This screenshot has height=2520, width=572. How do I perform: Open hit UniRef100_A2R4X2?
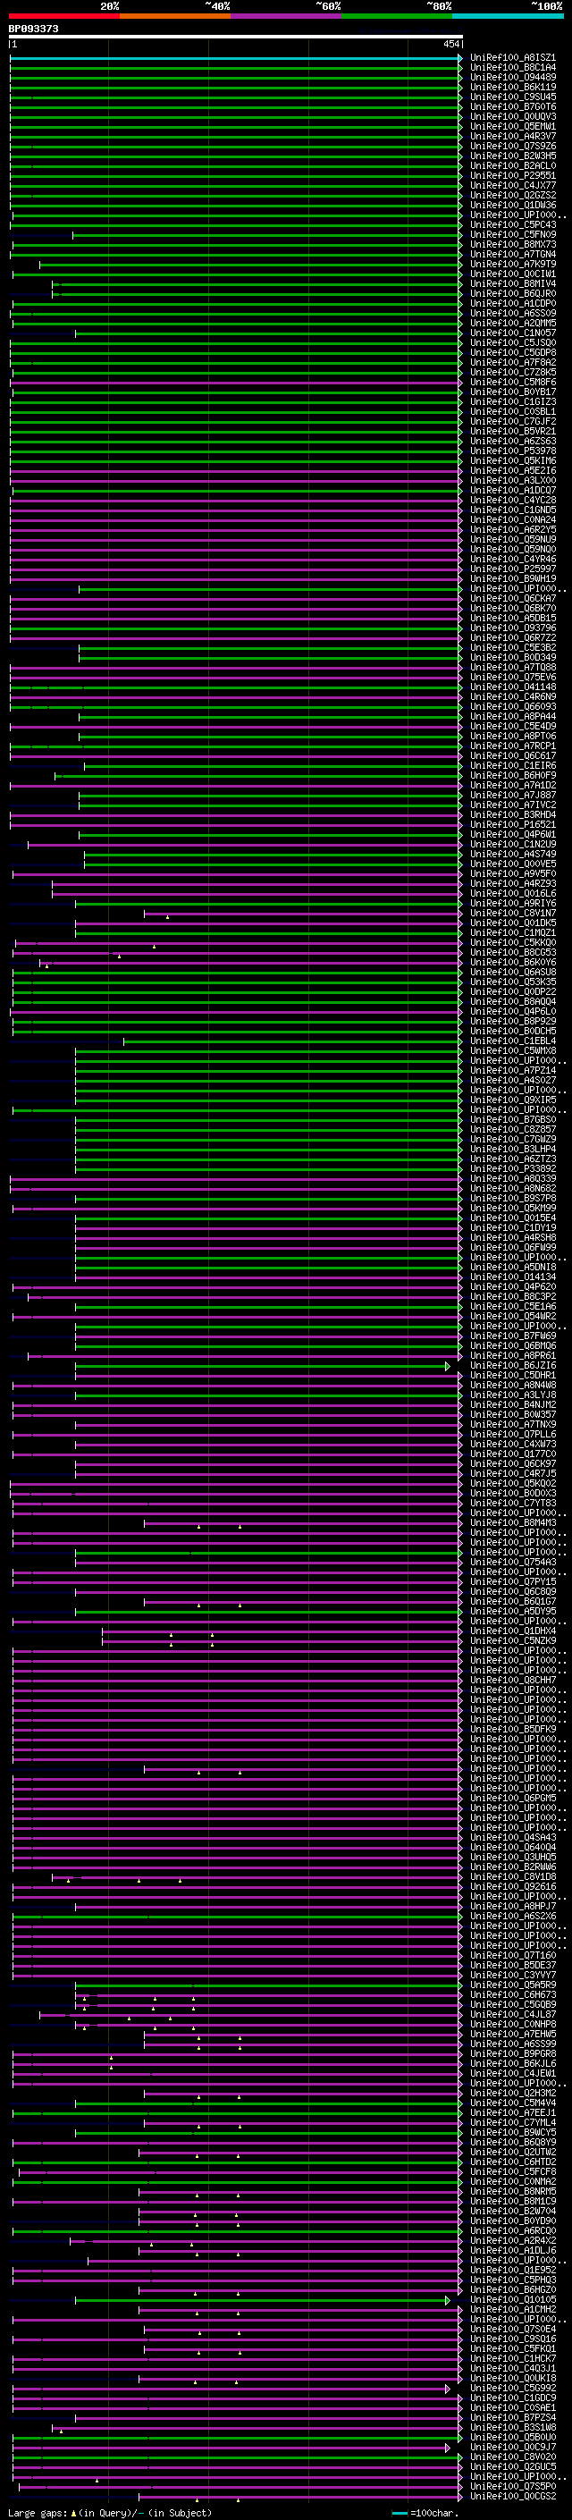pyautogui.click(x=512, y=2240)
